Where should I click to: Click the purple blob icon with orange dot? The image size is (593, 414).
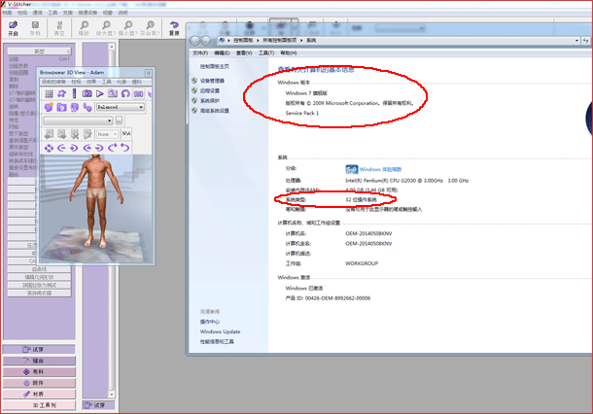pyautogui.click(x=49, y=107)
